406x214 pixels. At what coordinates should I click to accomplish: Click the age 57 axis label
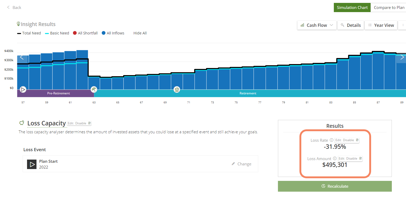tap(23, 103)
